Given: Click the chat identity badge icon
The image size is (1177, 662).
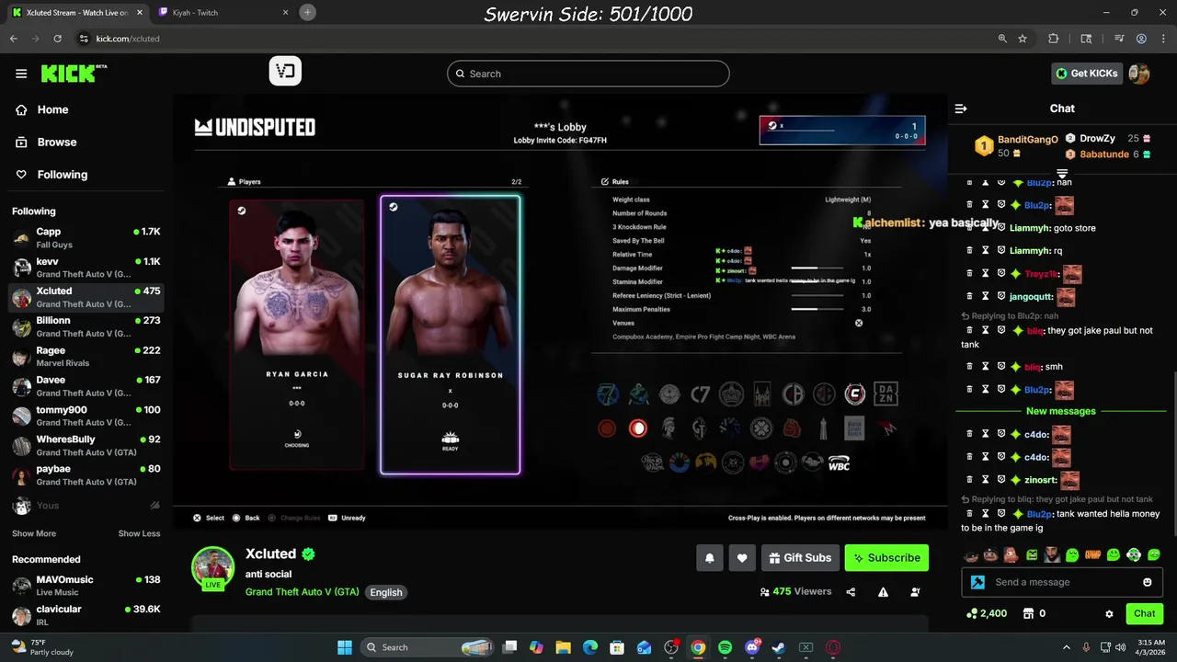Looking at the screenshot, I should click(x=977, y=582).
